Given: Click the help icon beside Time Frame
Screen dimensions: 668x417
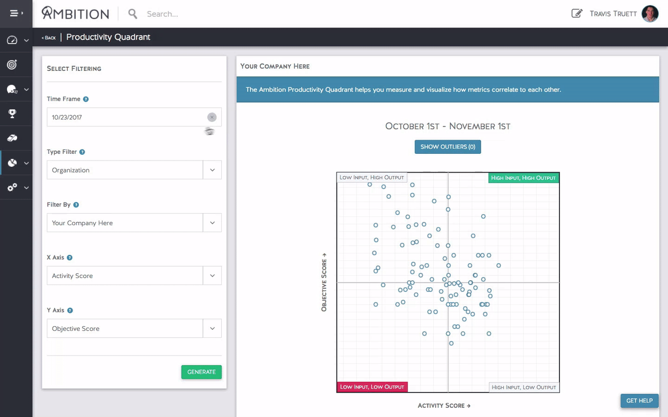Looking at the screenshot, I should [86, 99].
